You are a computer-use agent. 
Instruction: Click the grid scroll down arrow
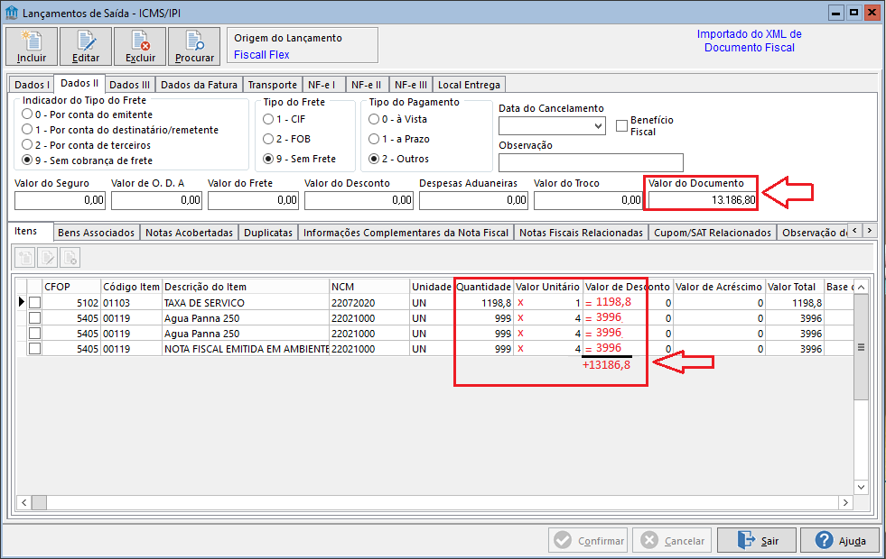point(861,488)
